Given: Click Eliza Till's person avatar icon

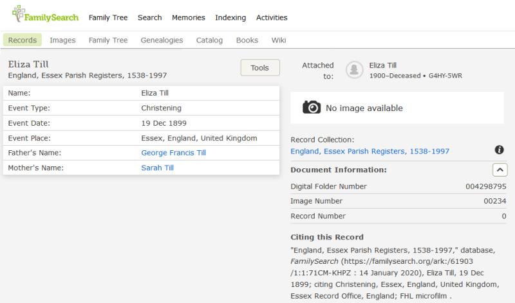Looking at the screenshot, I should click(353, 70).
